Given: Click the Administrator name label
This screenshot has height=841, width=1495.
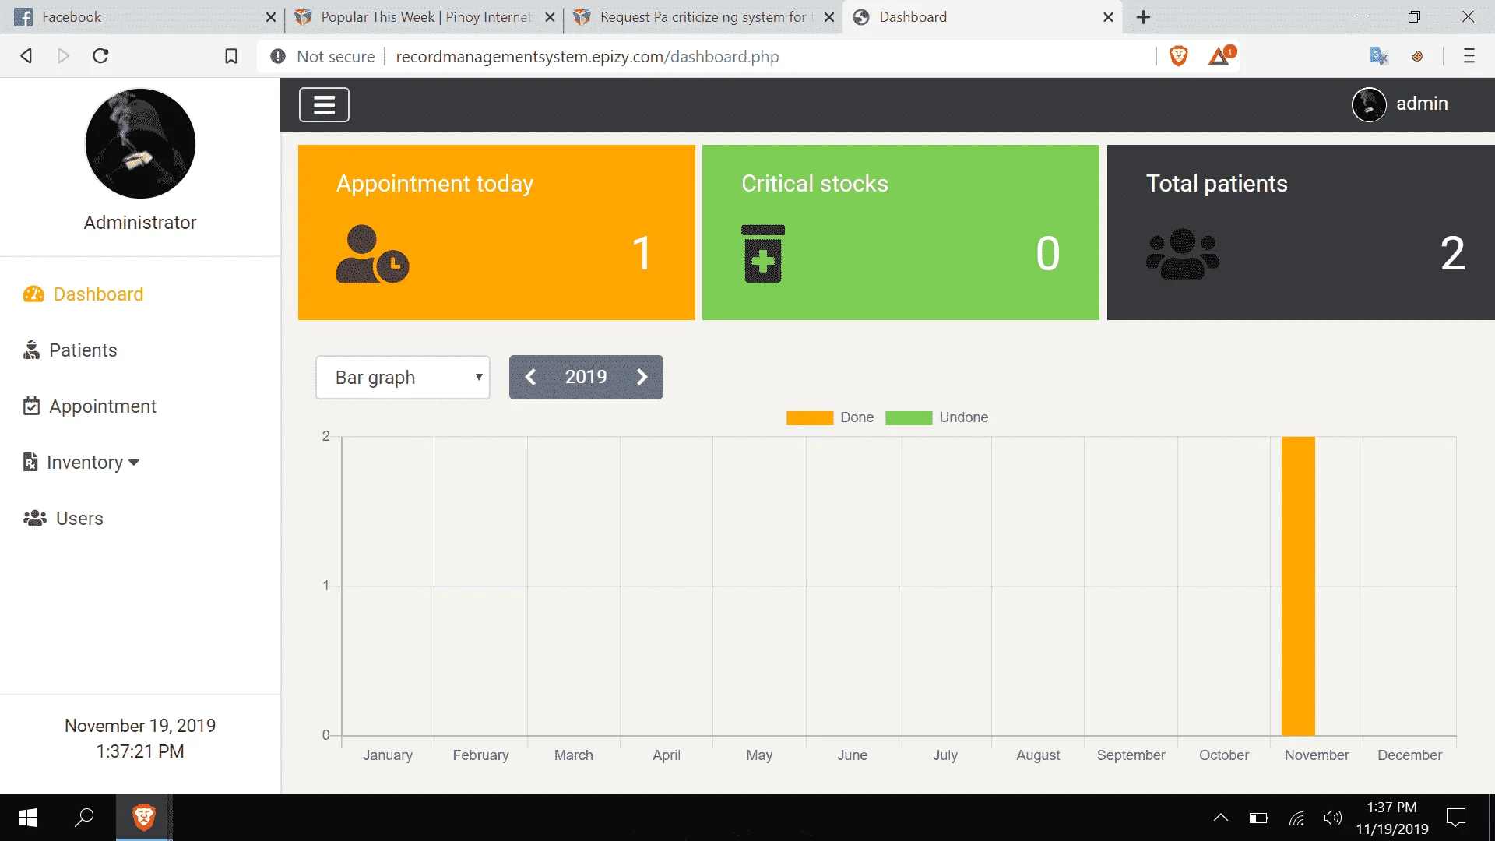Looking at the screenshot, I should 140,223.
